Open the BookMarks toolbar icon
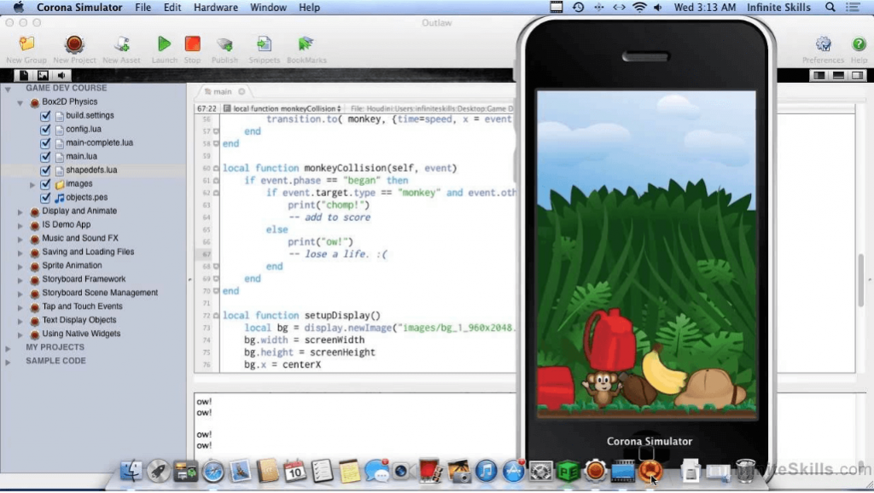This screenshot has height=493, width=874. pos(306,44)
